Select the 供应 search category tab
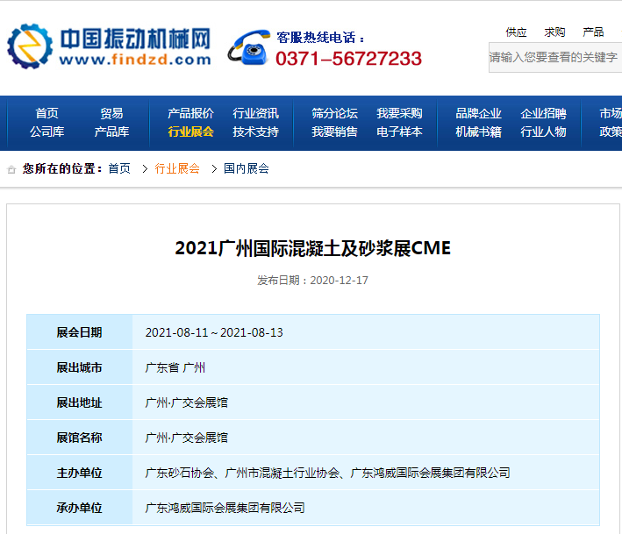 click(x=516, y=32)
